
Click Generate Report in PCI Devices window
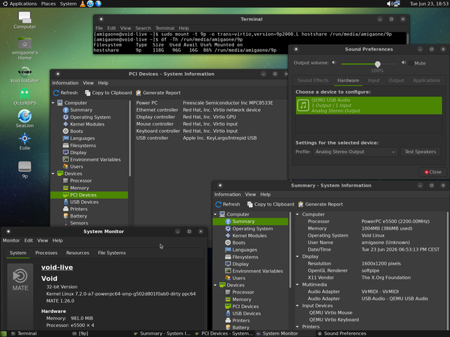(158, 93)
